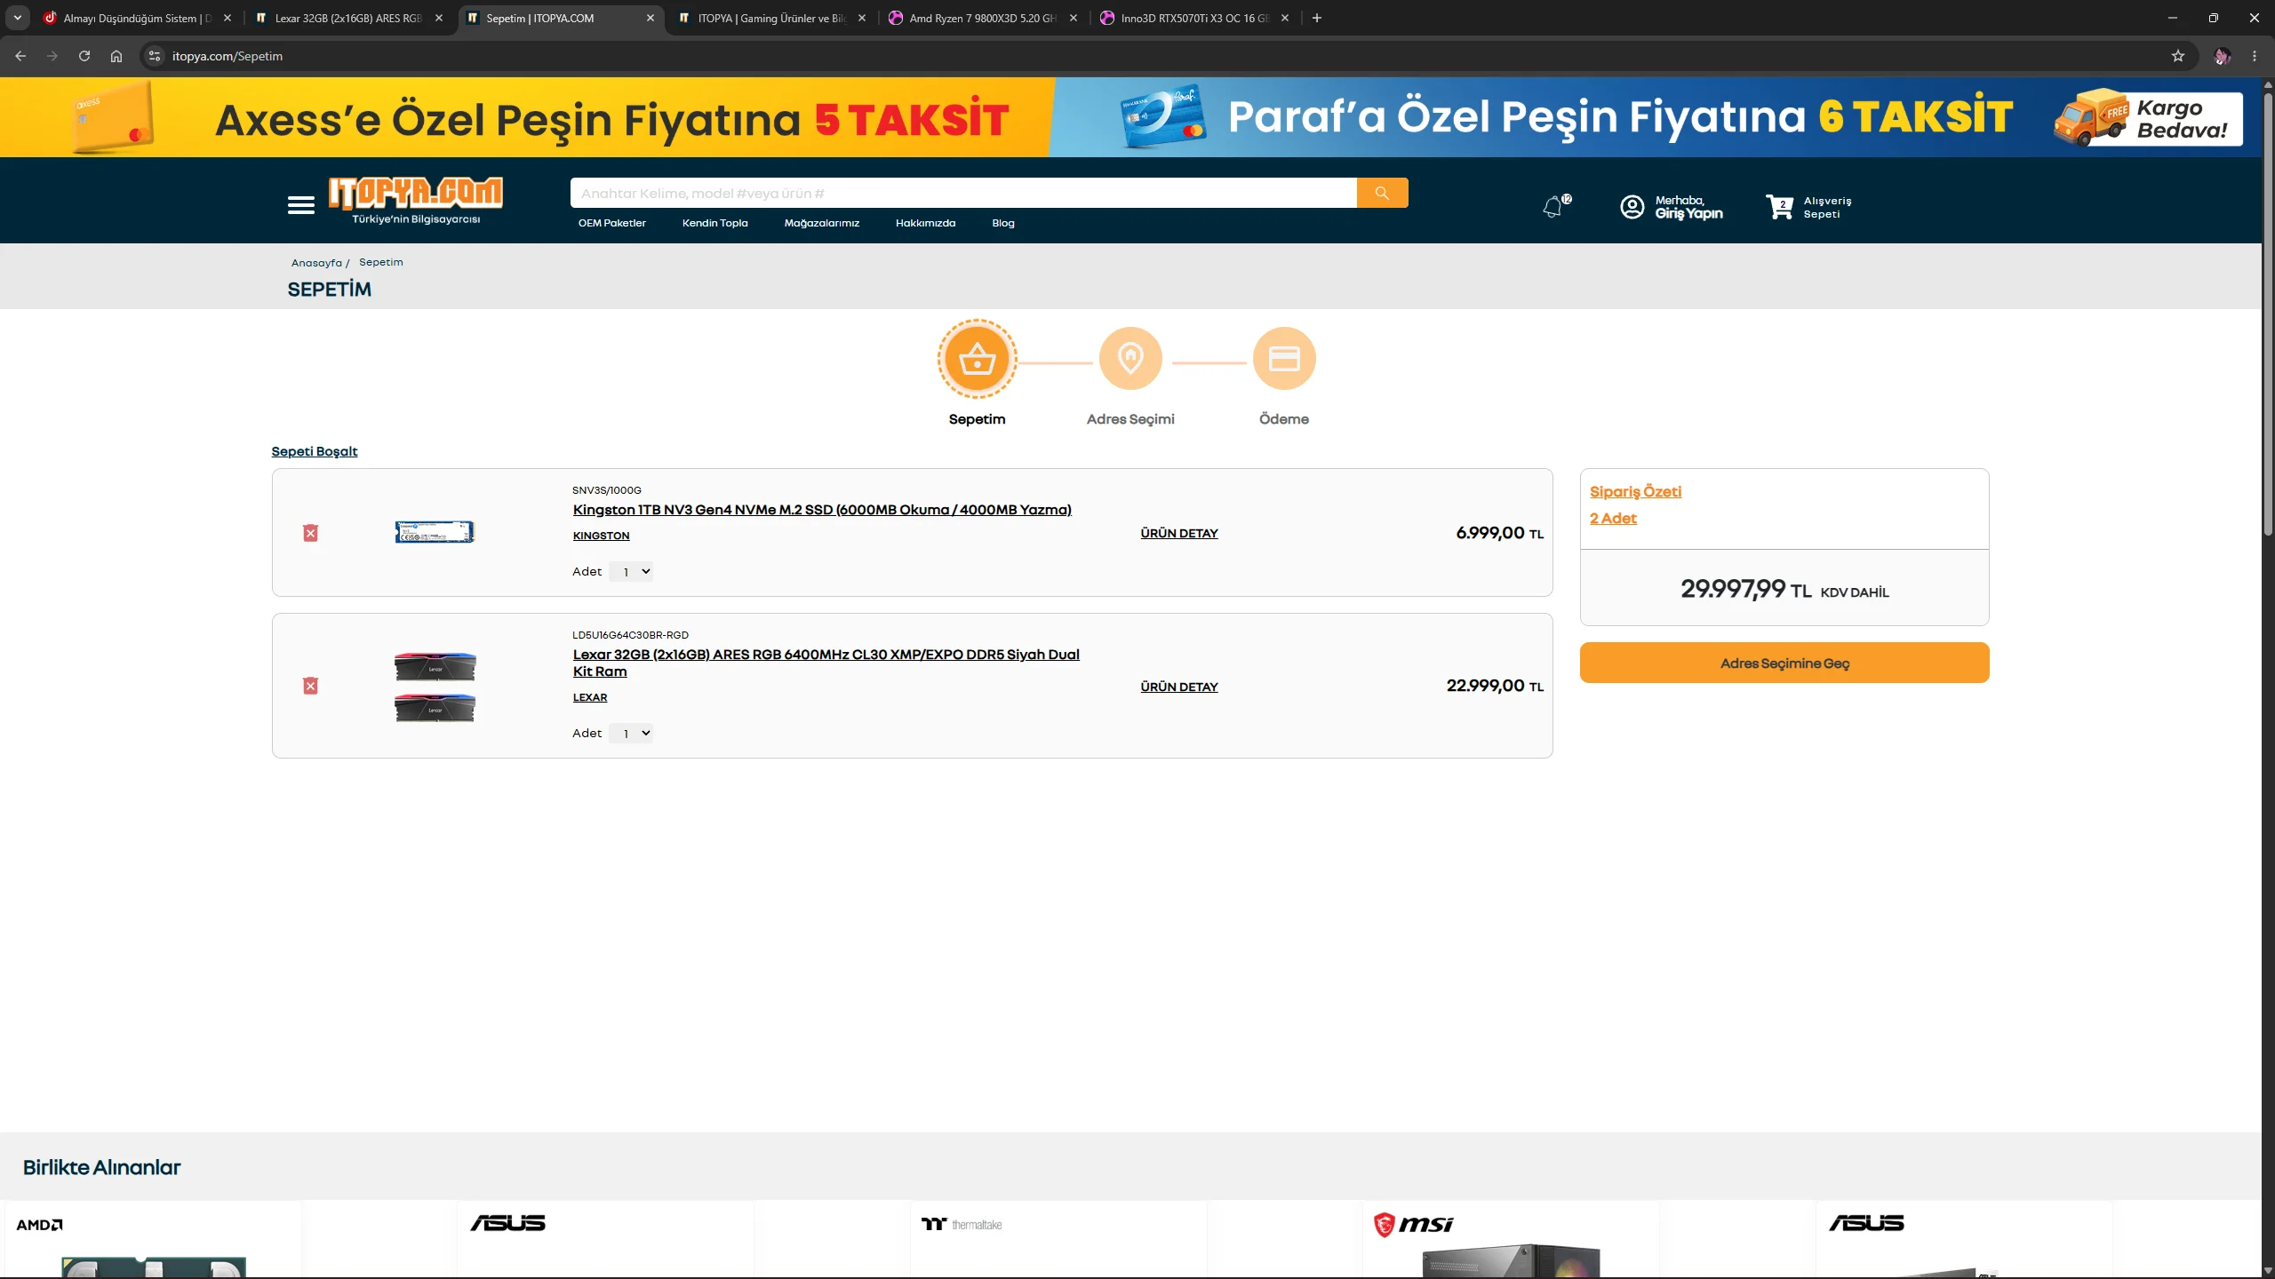This screenshot has width=2275, height=1279.
Task: Click the KINGSTON brand link
Action: pyautogui.click(x=602, y=536)
